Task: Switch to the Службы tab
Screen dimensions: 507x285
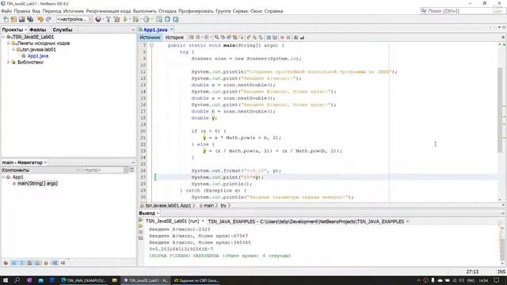Action: (x=63, y=30)
